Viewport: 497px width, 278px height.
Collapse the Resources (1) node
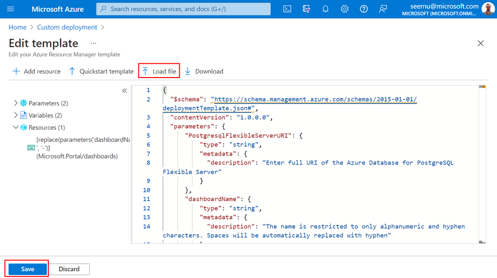pos(15,127)
